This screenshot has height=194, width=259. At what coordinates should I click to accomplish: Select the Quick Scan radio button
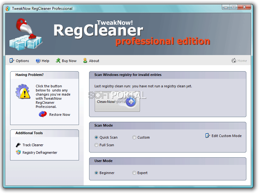point(96,137)
